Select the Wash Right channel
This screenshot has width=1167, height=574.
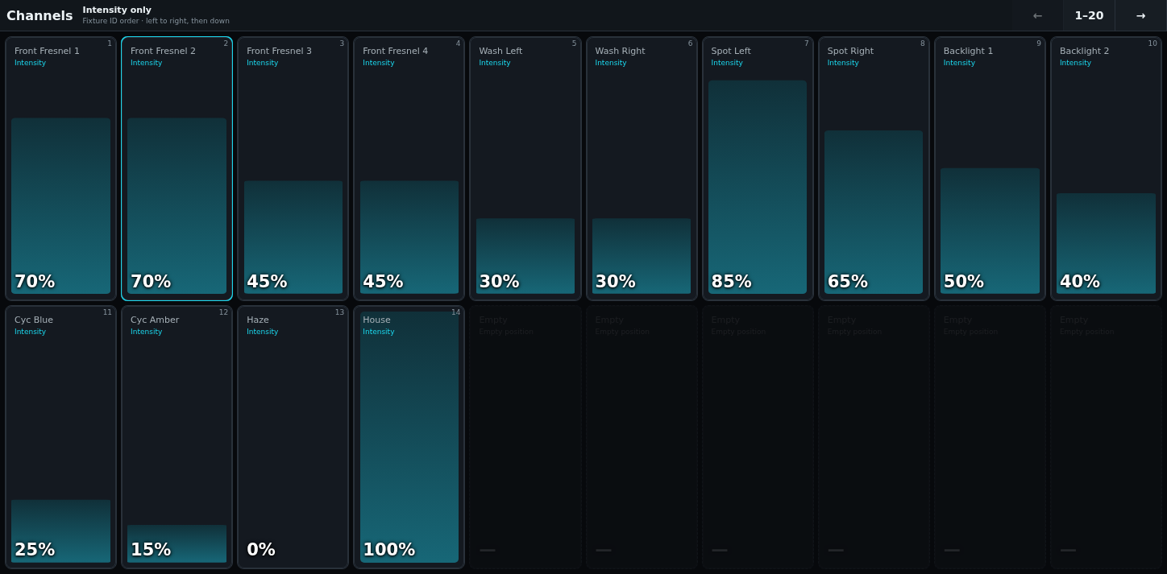pyautogui.click(x=642, y=168)
